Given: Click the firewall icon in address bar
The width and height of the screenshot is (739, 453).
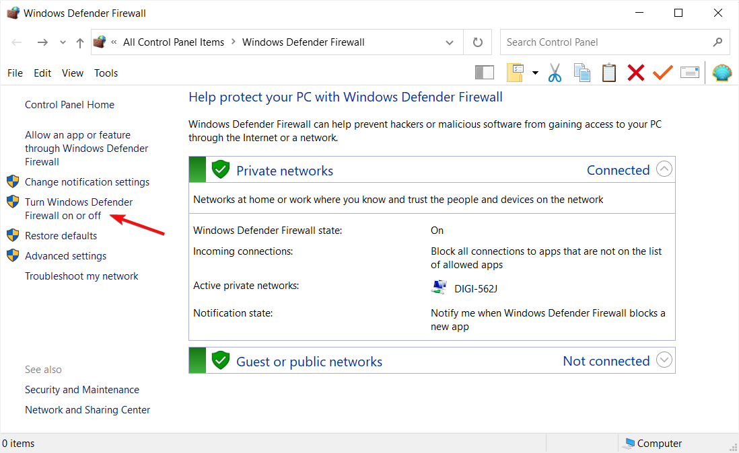Looking at the screenshot, I should click(x=100, y=42).
